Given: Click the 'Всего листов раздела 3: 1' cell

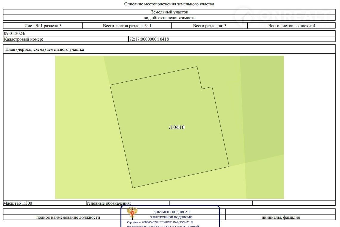Looking at the screenshot, I should pyautogui.click(x=127, y=26).
